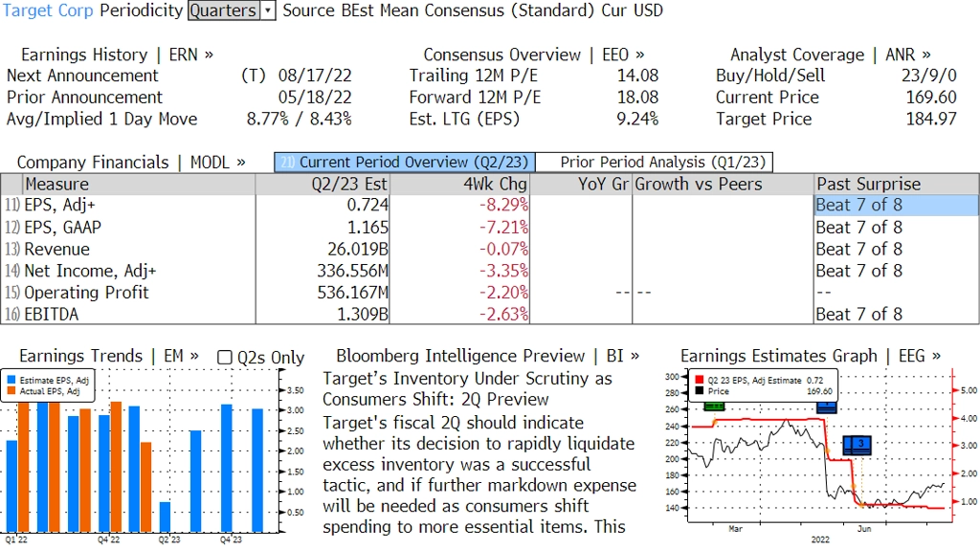Select the EBITDA measure row
Image resolution: width=980 pixels, height=549 pixels.
tap(489, 314)
